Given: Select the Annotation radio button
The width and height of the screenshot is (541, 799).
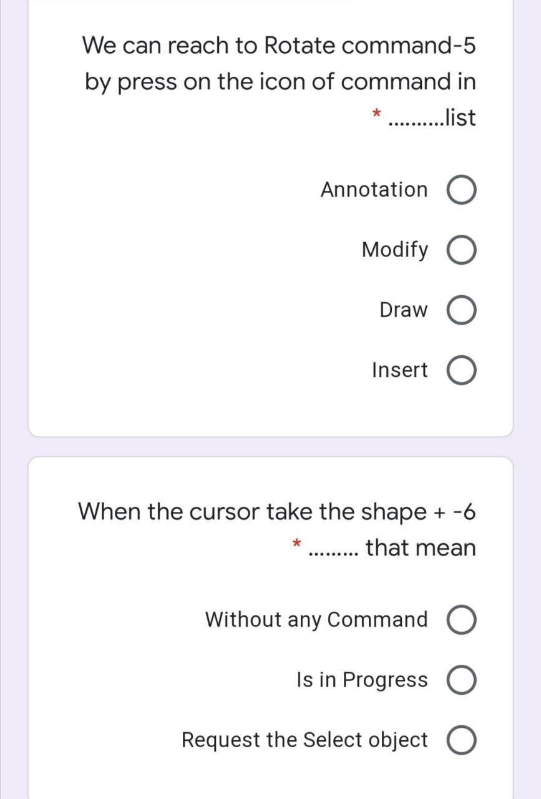Looking at the screenshot, I should coord(462,190).
